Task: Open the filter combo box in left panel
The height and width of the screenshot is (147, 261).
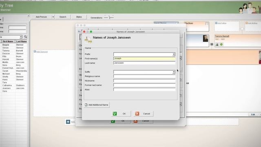Action: (x=11, y=37)
